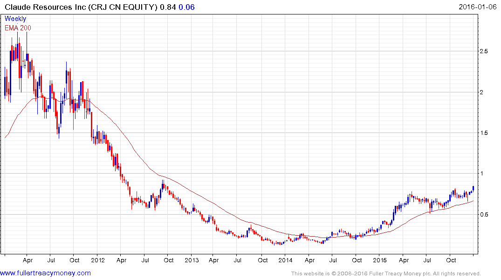
Task: Click the 2012 label on the time axis
Action: 98,260
